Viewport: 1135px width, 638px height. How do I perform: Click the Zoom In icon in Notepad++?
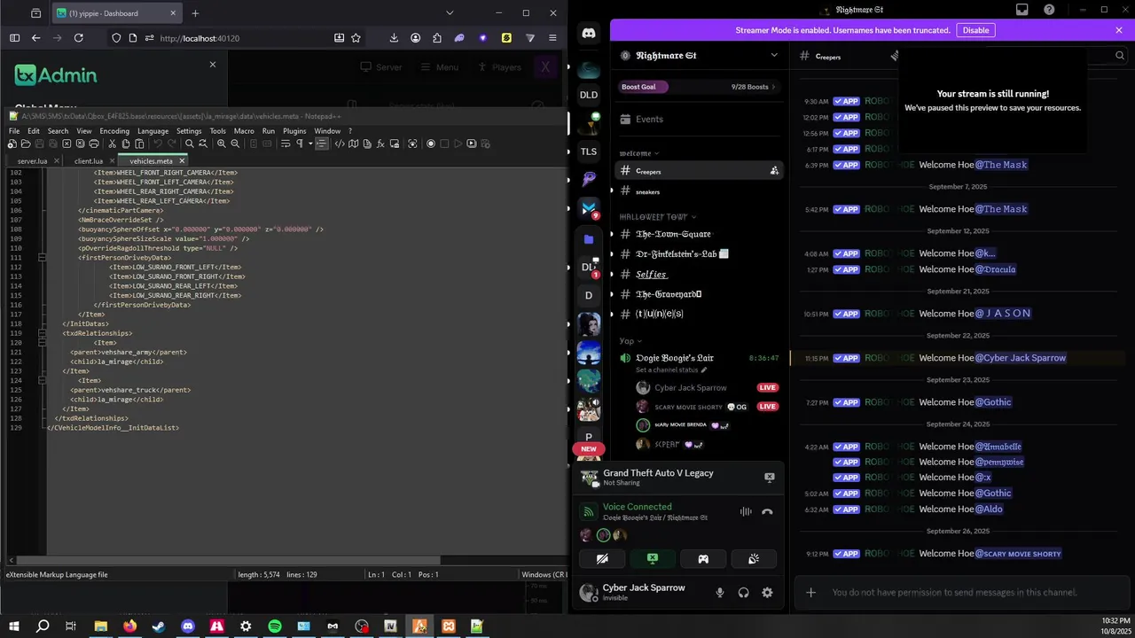point(222,144)
